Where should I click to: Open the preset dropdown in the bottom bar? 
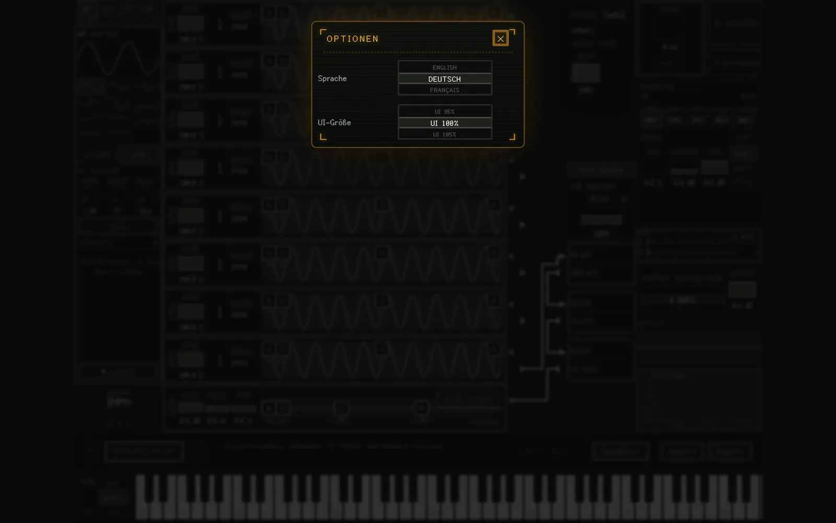144,451
